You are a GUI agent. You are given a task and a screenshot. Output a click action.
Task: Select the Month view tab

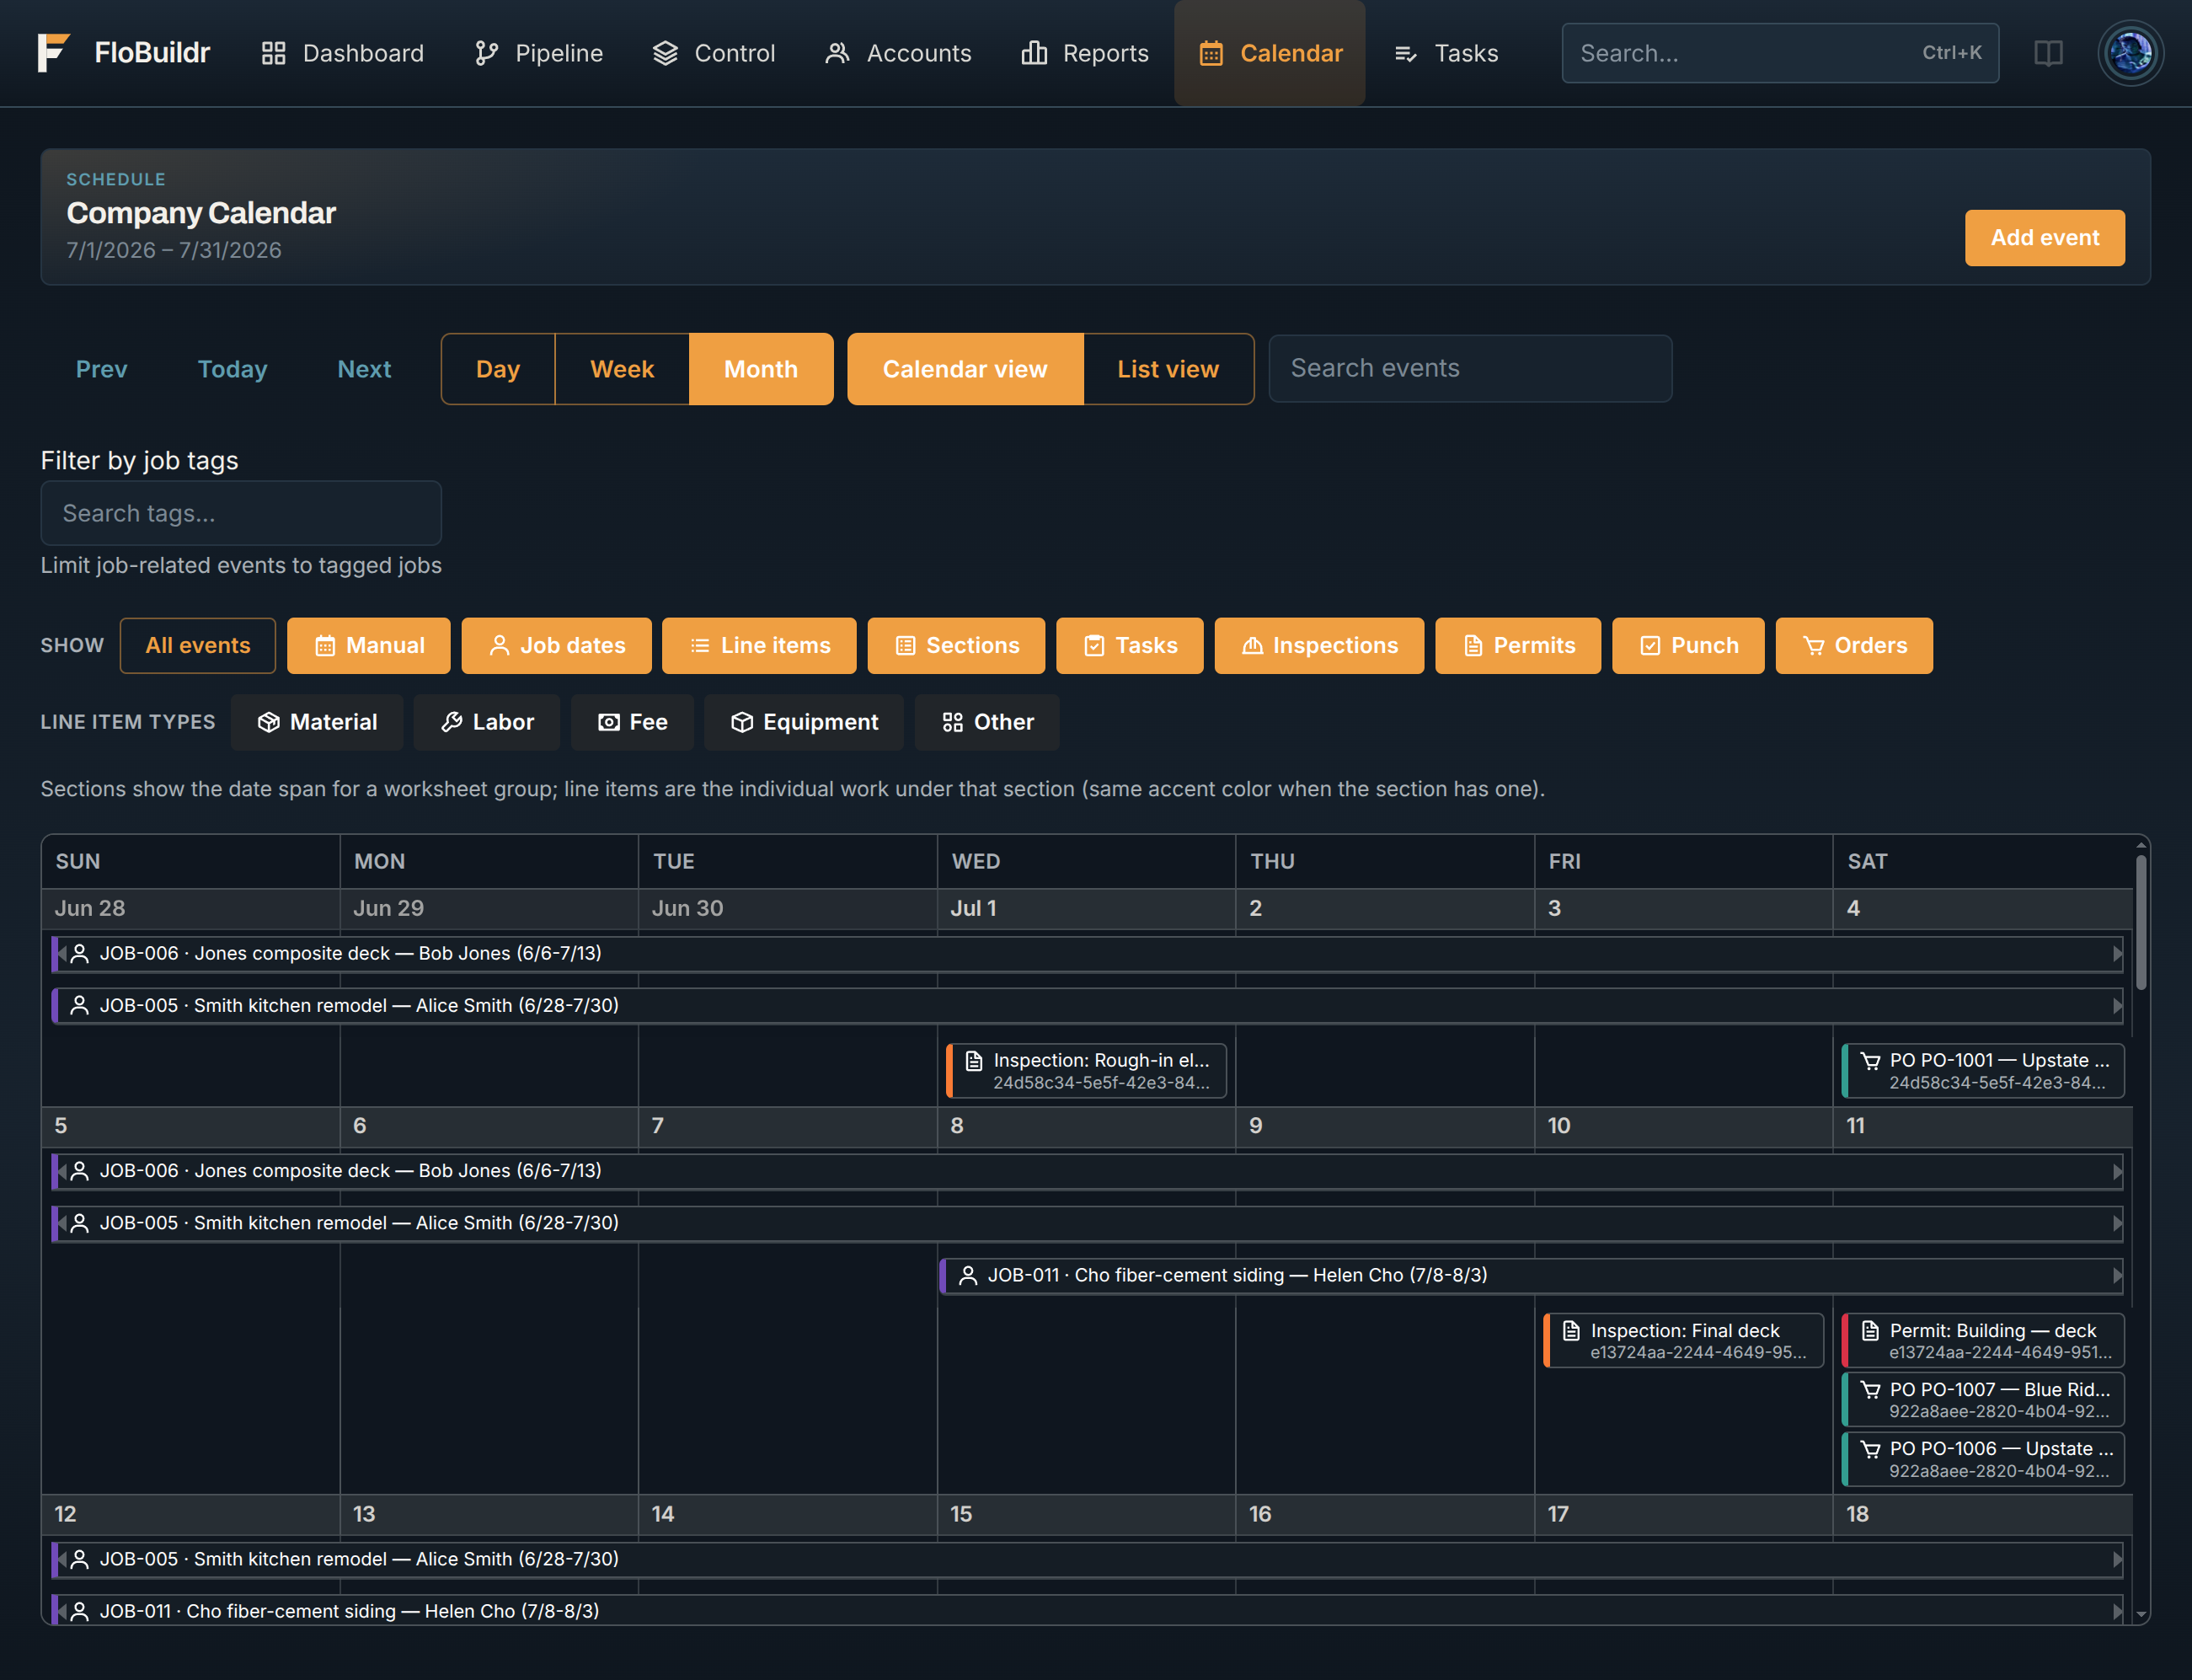761,369
